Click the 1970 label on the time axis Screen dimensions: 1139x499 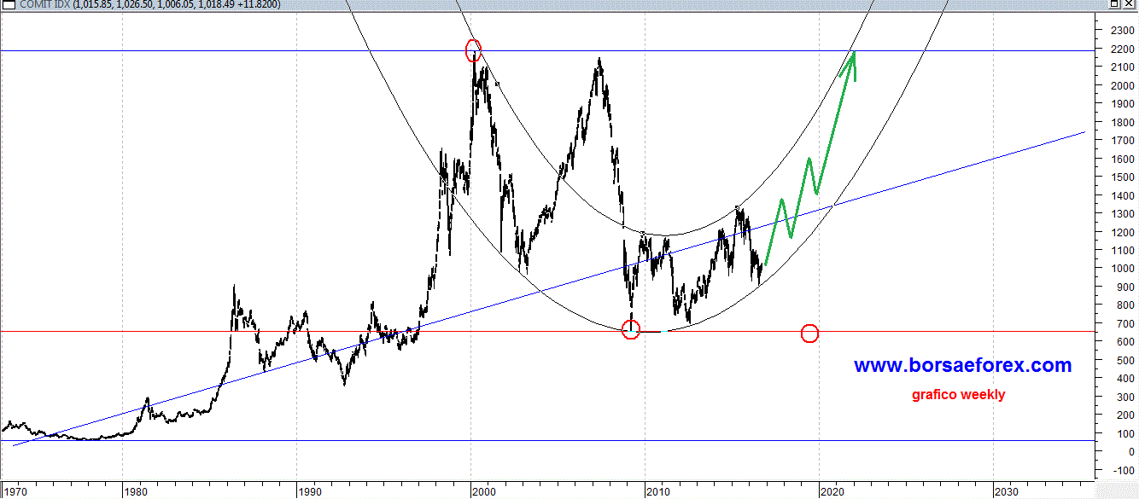click(15, 491)
